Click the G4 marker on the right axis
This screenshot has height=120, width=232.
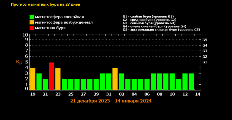tap(205, 45)
